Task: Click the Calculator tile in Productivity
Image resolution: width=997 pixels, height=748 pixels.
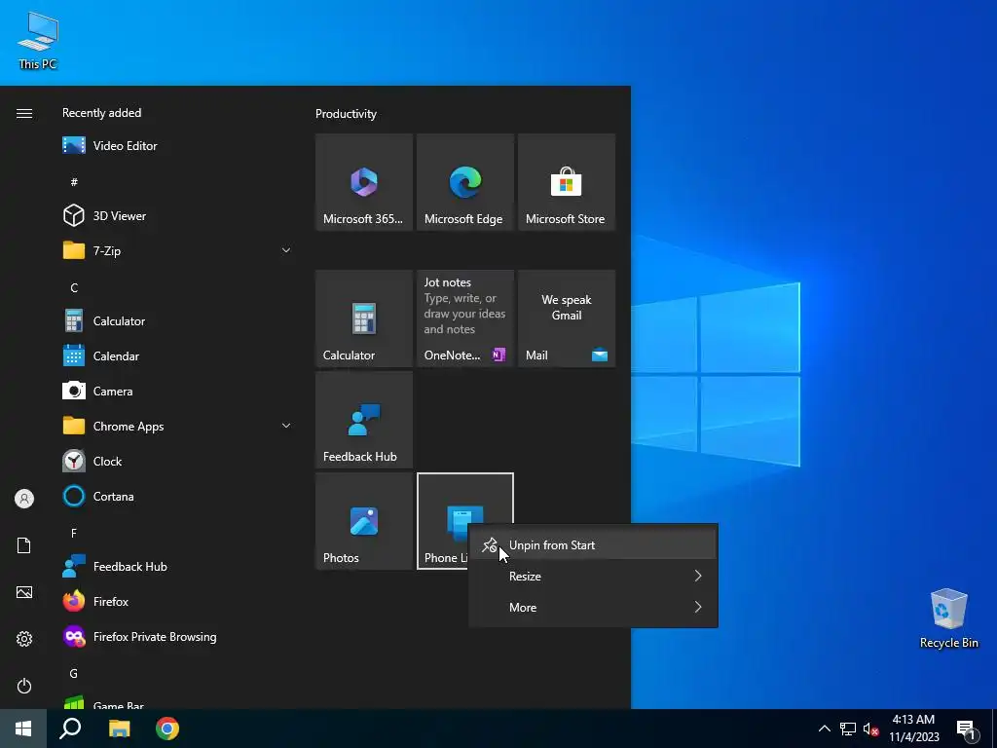Action: (x=364, y=318)
